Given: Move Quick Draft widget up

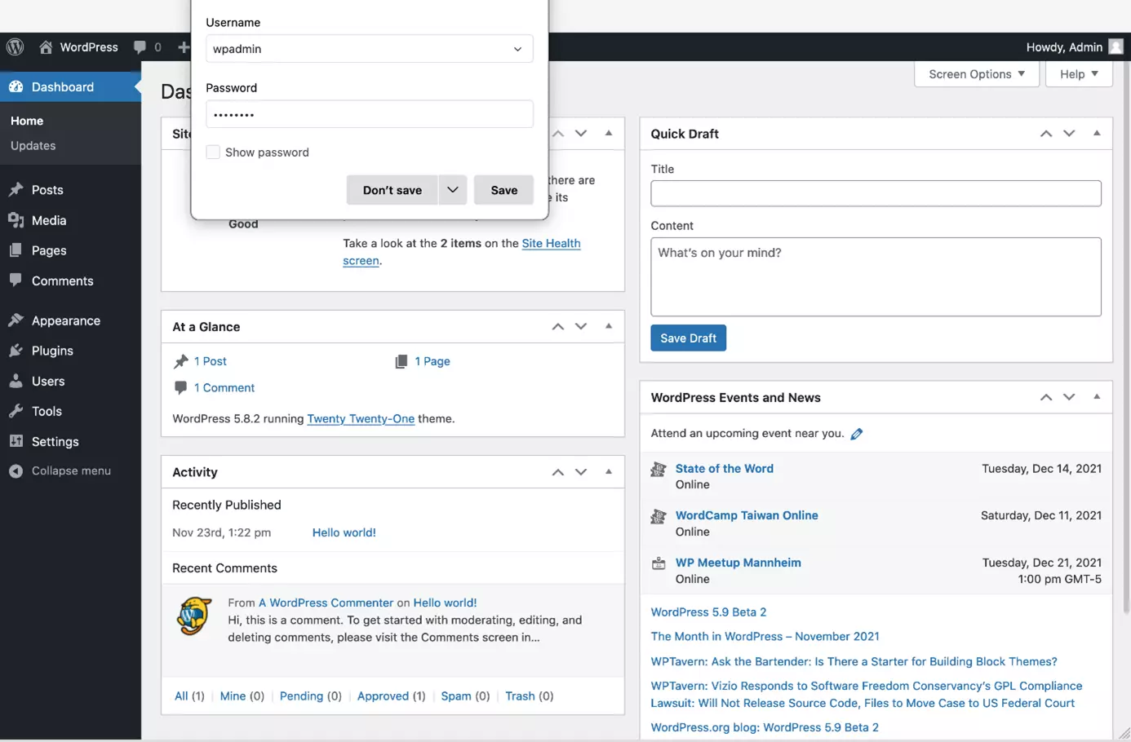Looking at the screenshot, I should click(x=1046, y=134).
